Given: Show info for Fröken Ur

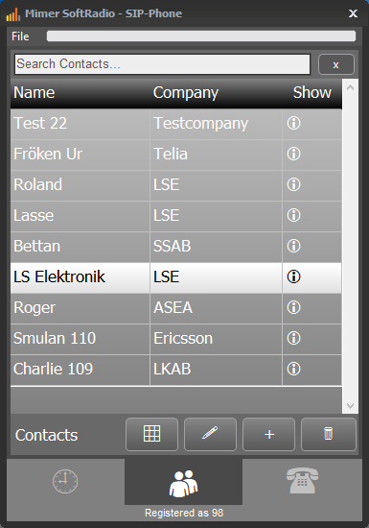Looking at the screenshot, I should tap(293, 154).
